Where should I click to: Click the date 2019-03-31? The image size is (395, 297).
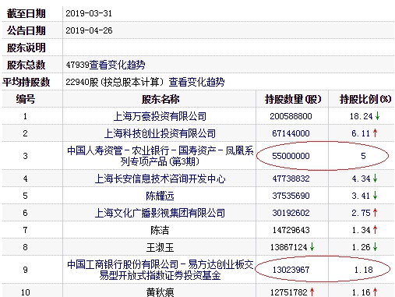coord(89,13)
